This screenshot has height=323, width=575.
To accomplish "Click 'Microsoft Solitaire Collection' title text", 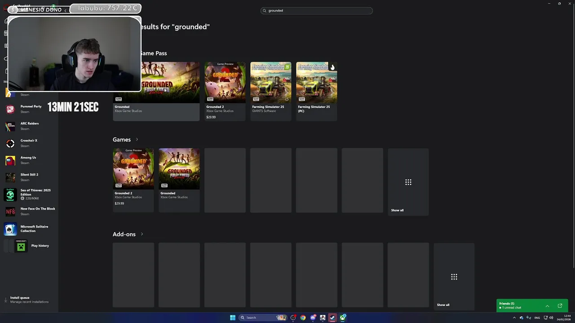I will point(34,229).
